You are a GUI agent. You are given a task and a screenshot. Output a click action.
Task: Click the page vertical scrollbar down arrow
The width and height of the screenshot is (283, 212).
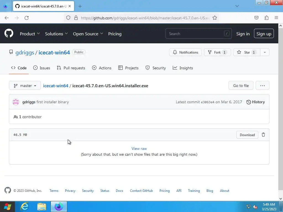pos(281,198)
